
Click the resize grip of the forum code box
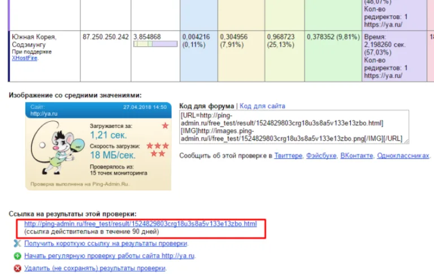[406, 141]
